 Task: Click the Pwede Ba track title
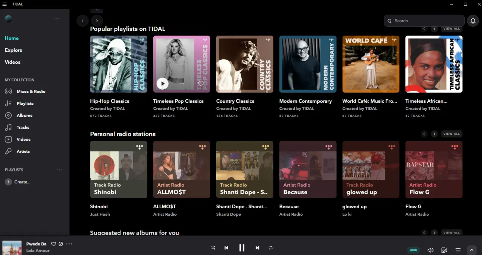click(x=36, y=244)
